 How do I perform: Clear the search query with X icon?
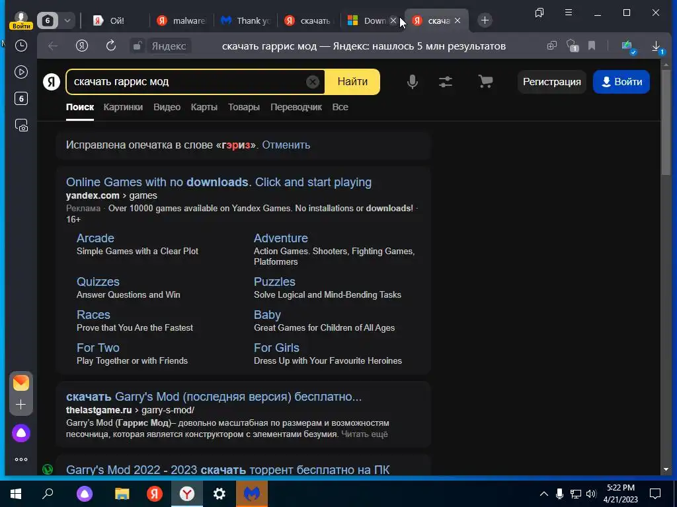click(313, 81)
